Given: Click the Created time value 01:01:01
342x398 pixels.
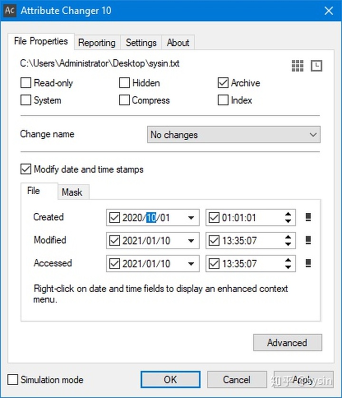Looking at the screenshot, I should [x=239, y=218].
